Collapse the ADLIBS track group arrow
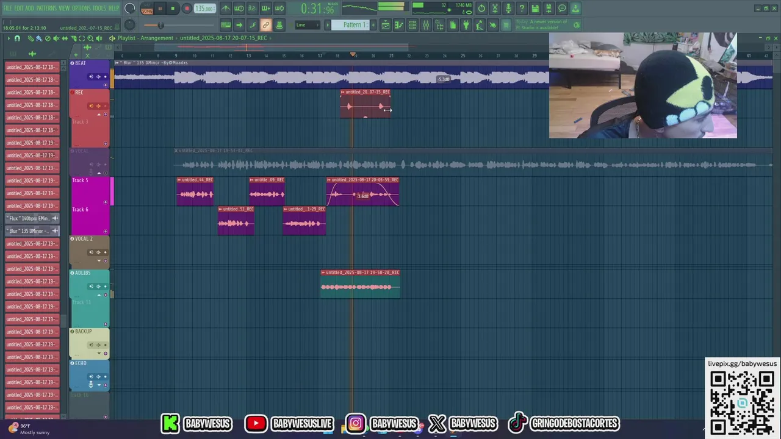 (99, 295)
